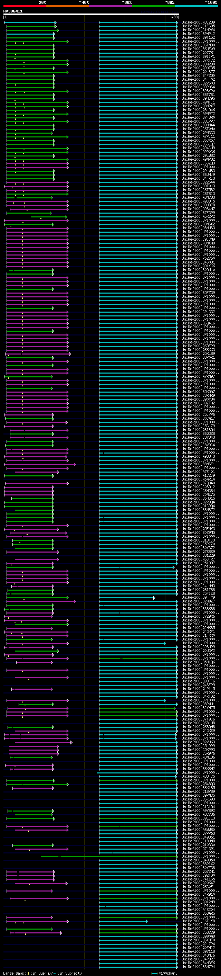Open hit UniRef100_C1FG95
The height and width of the screenshot is (976, 221).
pyautogui.click(x=198, y=26)
